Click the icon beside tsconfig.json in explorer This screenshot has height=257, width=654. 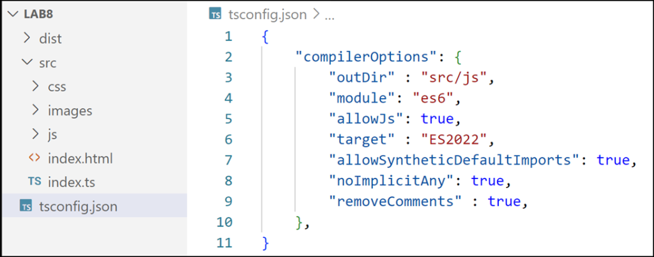[26, 206]
